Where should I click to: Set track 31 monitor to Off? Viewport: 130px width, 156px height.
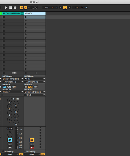14,87
